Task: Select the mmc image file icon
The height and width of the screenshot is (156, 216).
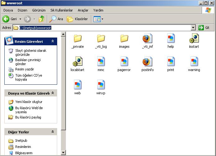Action: point(101,62)
